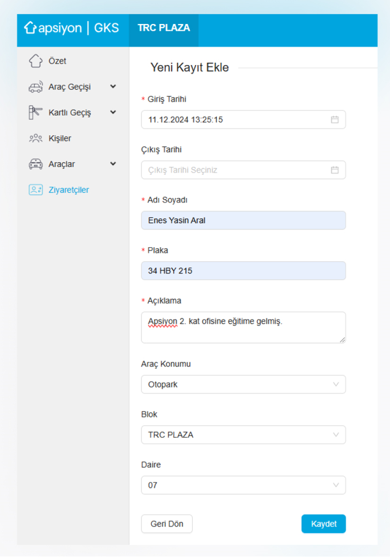
Task: Click the Ziyaretçiler visitor card icon
Action: [35, 189]
